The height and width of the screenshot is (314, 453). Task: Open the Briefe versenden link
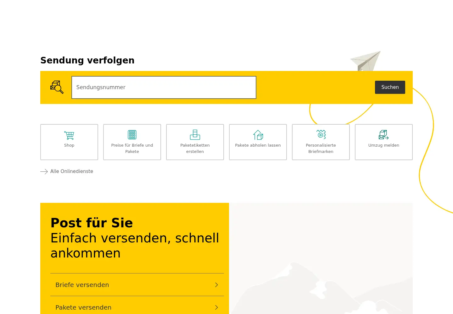pos(137,285)
